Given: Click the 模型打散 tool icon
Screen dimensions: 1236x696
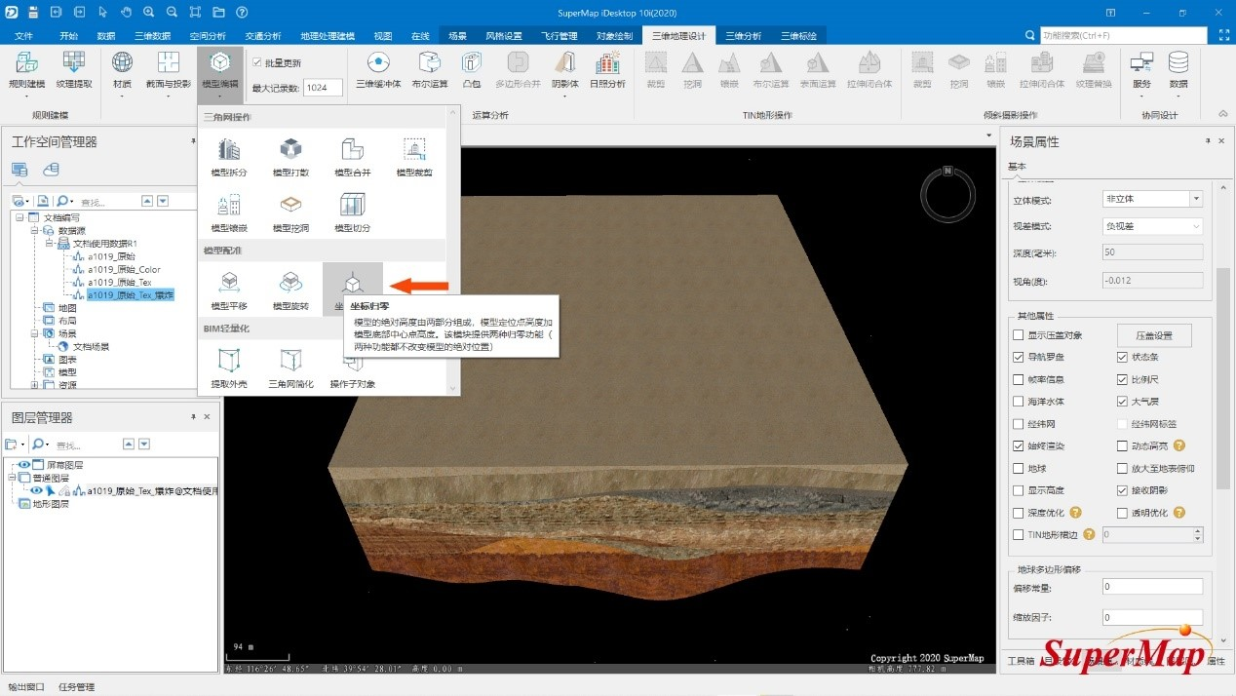Looking at the screenshot, I should pos(290,156).
